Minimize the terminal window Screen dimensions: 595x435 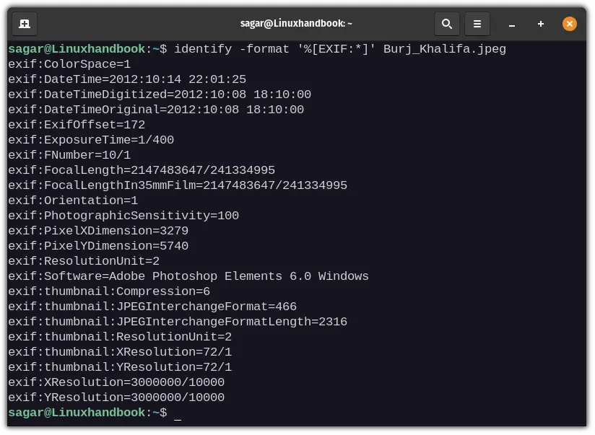click(x=511, y=25)
